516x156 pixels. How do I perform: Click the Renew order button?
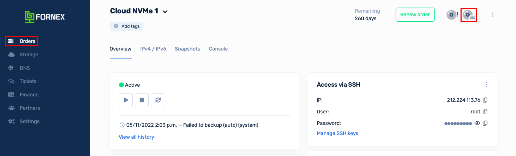(x=415, y=15)
